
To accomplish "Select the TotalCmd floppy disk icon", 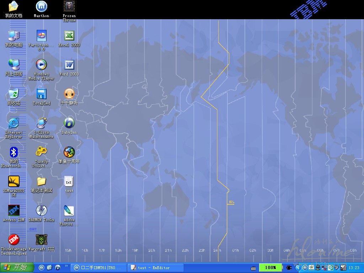I will coord(41,94).
